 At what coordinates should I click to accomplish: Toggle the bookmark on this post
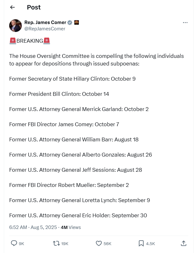[x=141, y=243]
